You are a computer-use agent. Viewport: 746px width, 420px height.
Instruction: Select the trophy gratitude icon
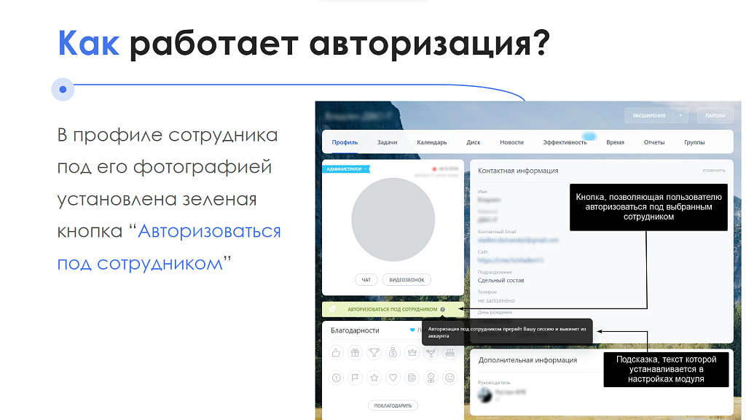pyautogui.click(x=374, y=352)
